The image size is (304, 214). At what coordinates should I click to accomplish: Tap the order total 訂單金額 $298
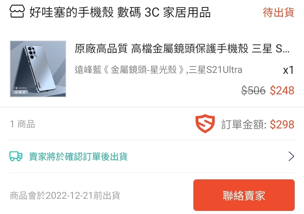tap(258, 124)
